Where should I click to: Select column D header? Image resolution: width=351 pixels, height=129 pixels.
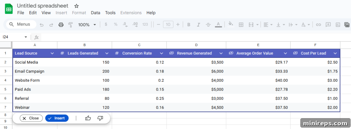(x=196, y=45)
